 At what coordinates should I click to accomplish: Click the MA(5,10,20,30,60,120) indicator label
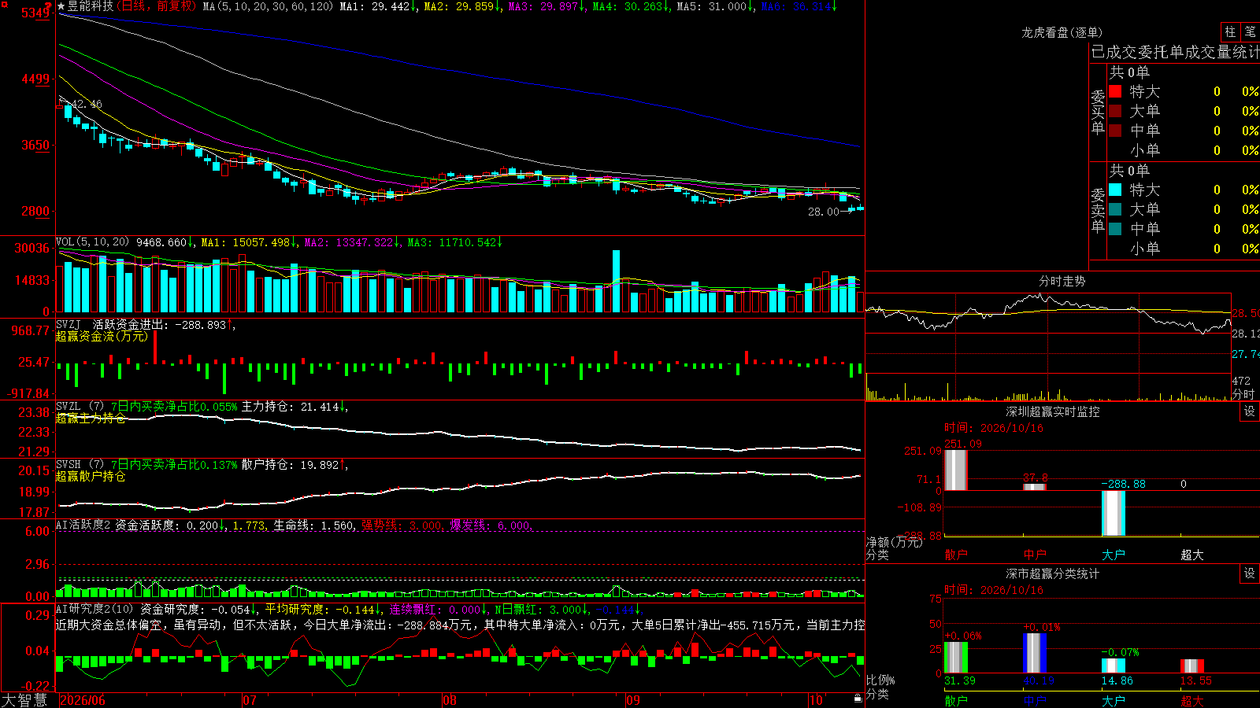pyautogui.click(x=269, y=6)
